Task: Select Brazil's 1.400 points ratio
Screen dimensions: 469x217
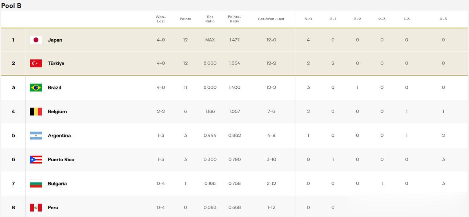Action: point(235,88)
